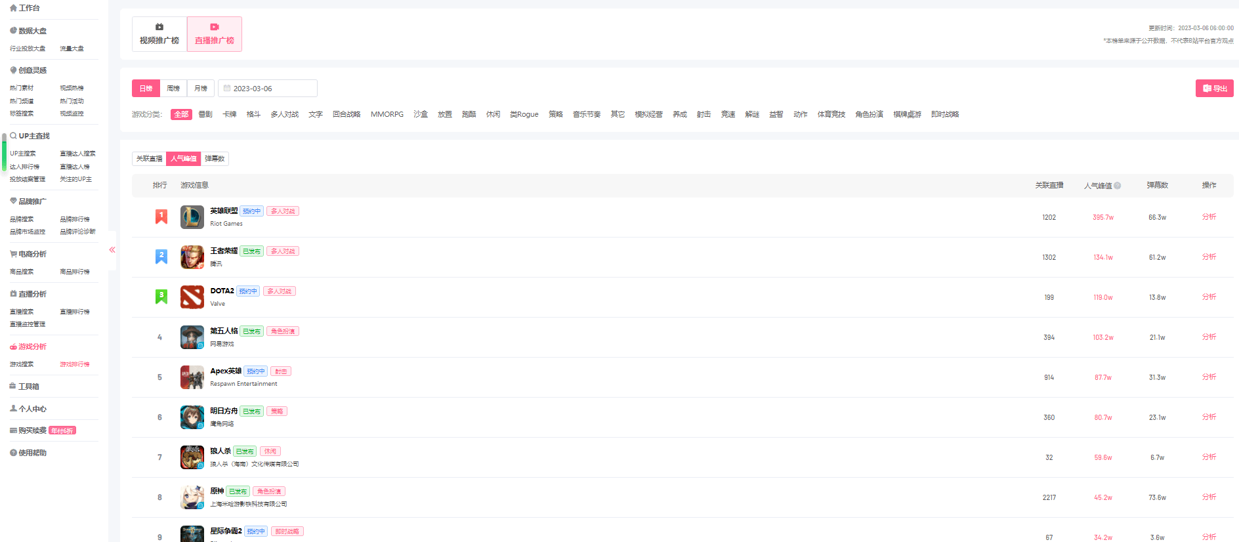Switch to 视频推广榜 tab
The height and width of the screenshot is (542, 1239).
[x=159, y=34]
